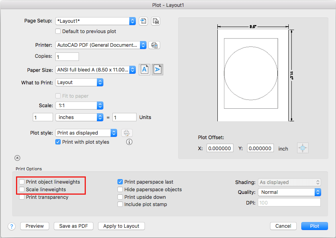Open printer properties icon beside the Printer dropdown
Screen dimensions: 336x238
pos(154,45)
